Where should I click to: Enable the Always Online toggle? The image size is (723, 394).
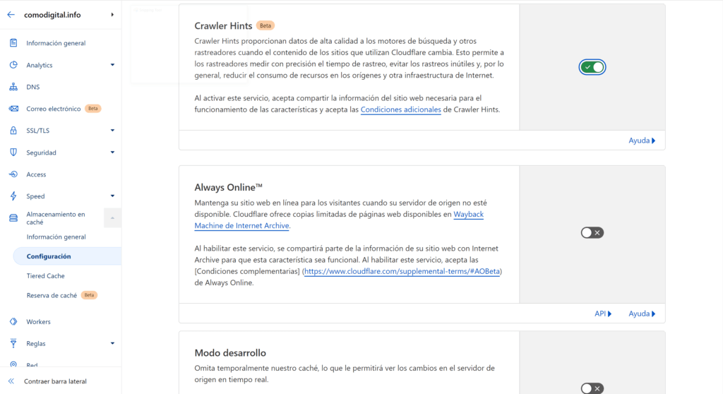pyautogui.click(x=592, y=232)
